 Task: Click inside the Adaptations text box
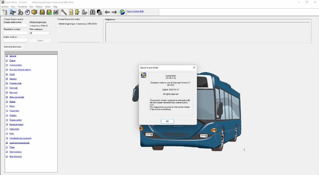coord(208,32)
